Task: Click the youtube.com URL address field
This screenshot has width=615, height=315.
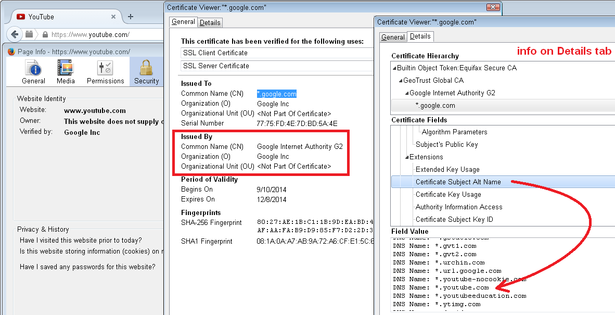Action: tap(99, 35)
